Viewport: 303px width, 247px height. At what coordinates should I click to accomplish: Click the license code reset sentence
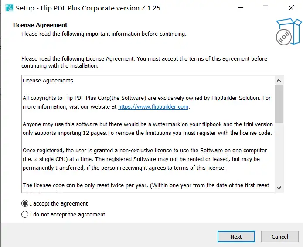pyautogui.click(x=146, y=185)
